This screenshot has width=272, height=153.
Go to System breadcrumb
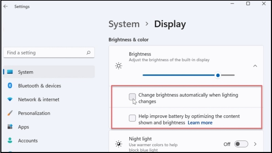pyautogui.click(x=124, y=24)
